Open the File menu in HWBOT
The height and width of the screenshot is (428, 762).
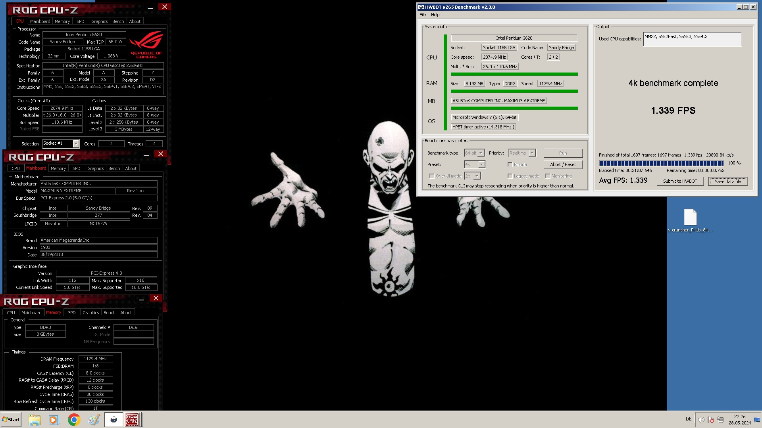point(423,15)
